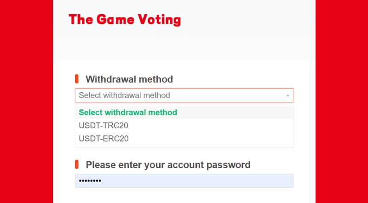The height and width of the screenshot is (203, 368).
Task: Click the word "The" in the title
Action: [80, 20]
